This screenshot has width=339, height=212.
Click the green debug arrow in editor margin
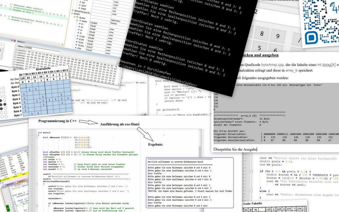click(x=7, y=209)
